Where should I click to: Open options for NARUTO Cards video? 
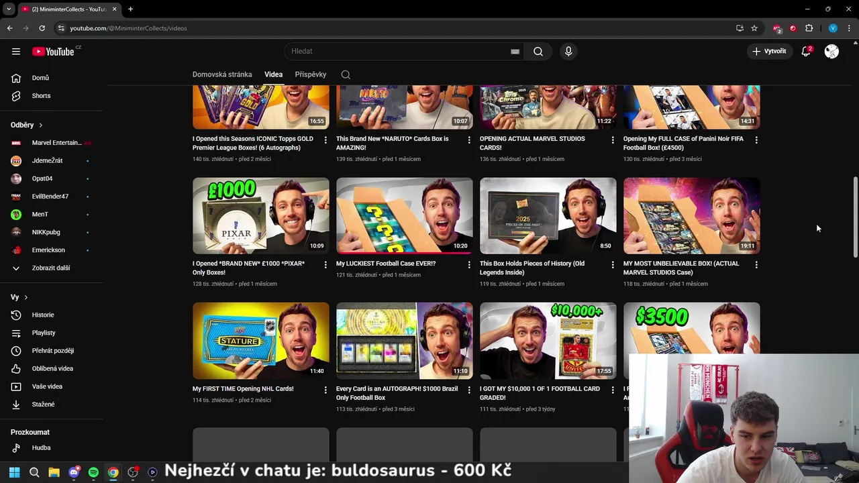pos(469,140)
